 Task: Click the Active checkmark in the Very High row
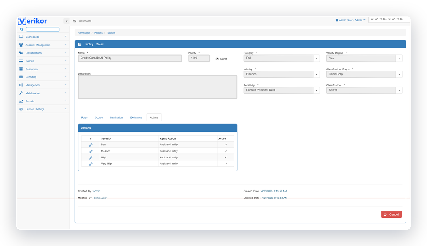click(x=225, y=164)
